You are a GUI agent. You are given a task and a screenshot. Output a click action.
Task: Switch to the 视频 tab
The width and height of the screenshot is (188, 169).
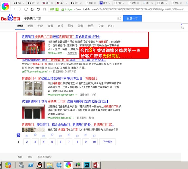coord(81,26)
